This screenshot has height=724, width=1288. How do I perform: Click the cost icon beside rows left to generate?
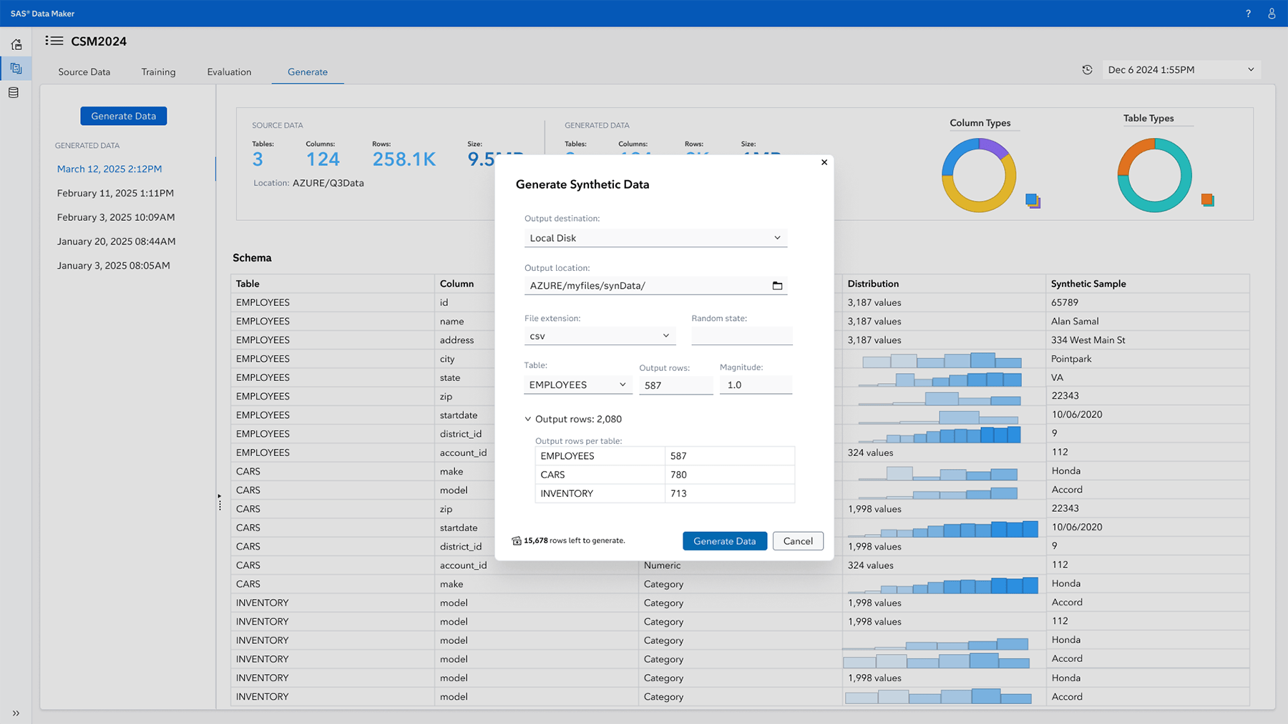tap(517, 540)
